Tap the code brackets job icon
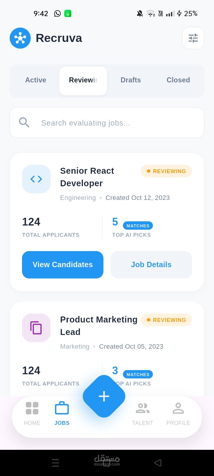This screenshot has width=214, height=476. (x=36, y=179)
